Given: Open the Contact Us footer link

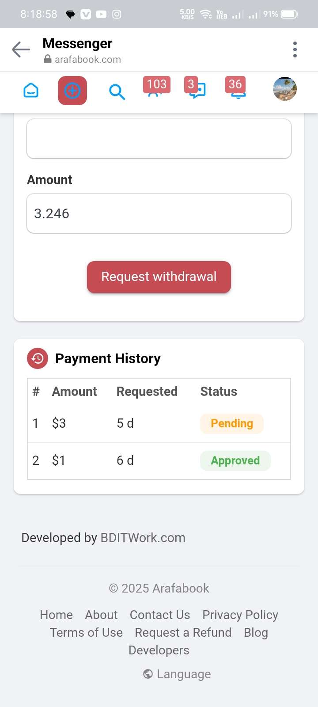Looking at the screenshot, I should (160, 615).
